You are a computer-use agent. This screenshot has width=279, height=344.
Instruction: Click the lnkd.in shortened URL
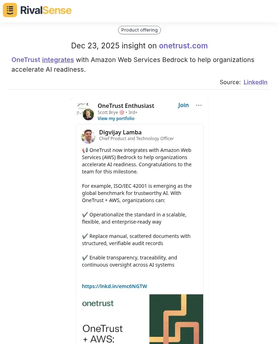tap(114, 286)
